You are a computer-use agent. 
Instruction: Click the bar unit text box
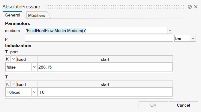(182, 38)
